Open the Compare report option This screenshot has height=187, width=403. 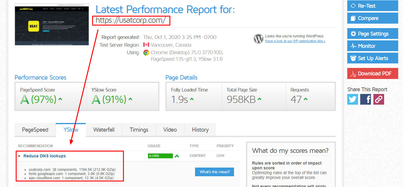(372, 18)
